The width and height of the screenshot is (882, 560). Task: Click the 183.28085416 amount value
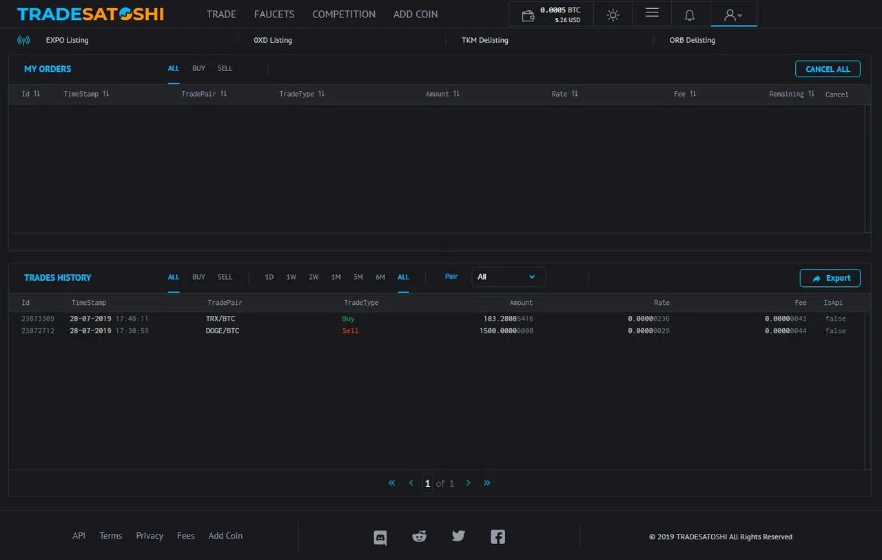(509, 319)
